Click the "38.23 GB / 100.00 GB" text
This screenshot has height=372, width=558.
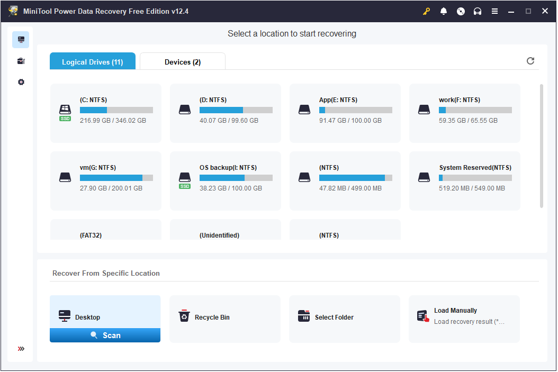click(231, 188)
